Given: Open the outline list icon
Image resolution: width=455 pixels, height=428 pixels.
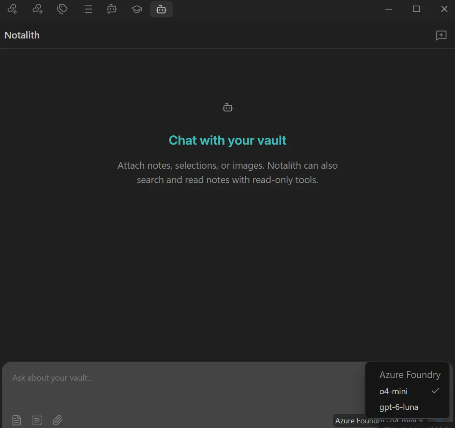Looking at the screenshot, I should 87,9.
